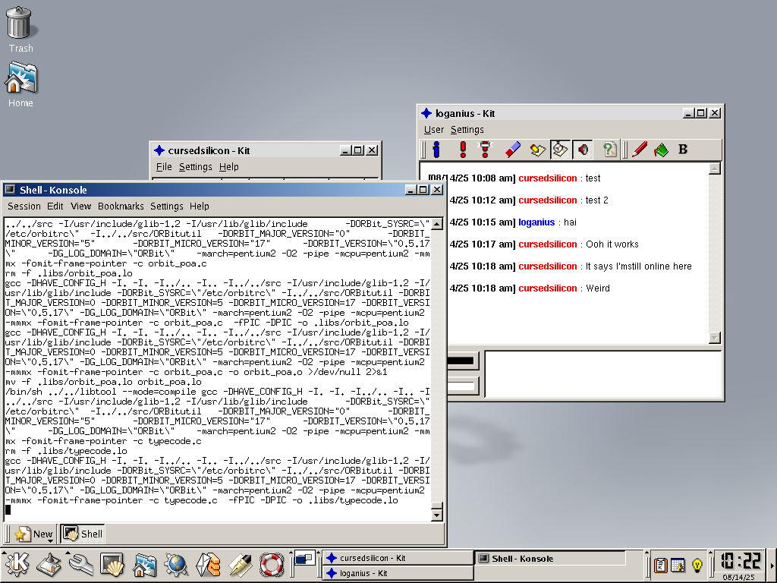
Task: Open the Settings menu in loganius window
Action: [x=467, y=130]
